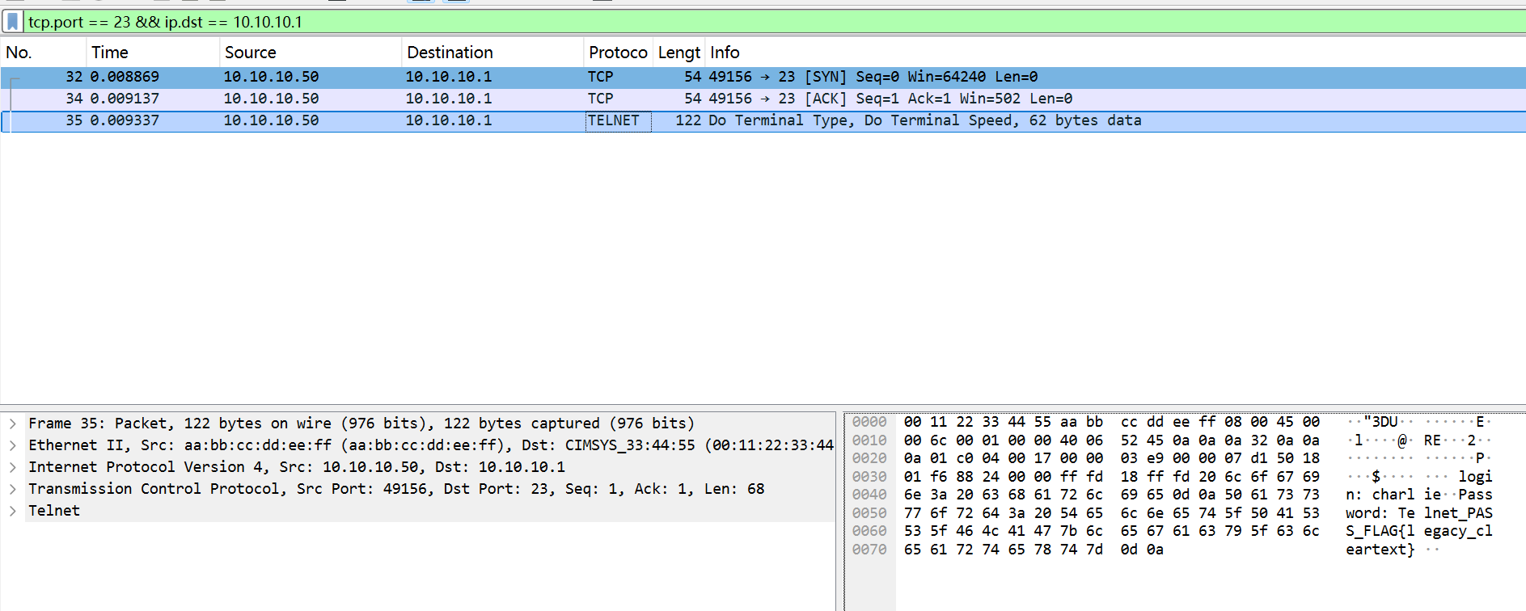This screenshot has width=1526, height=611.
Task: Click time value 0.009137
Action: (x=125, y=99)
